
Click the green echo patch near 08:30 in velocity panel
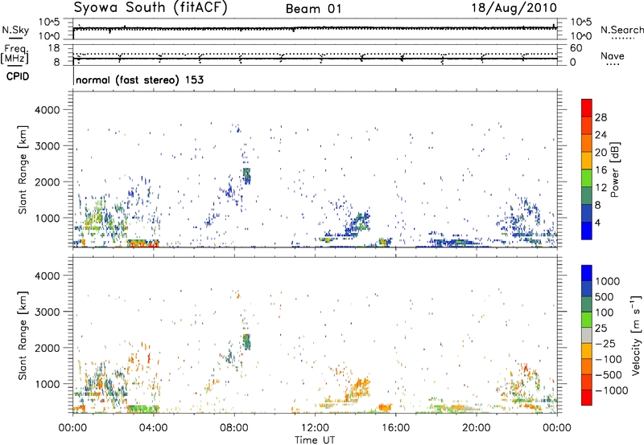pos(246,341)
